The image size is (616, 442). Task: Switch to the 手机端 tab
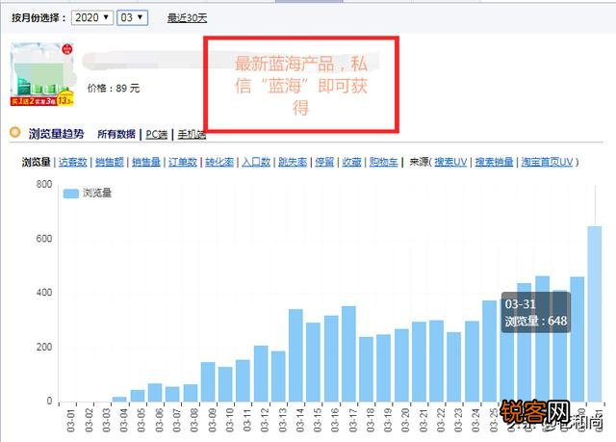pos(192,135)
